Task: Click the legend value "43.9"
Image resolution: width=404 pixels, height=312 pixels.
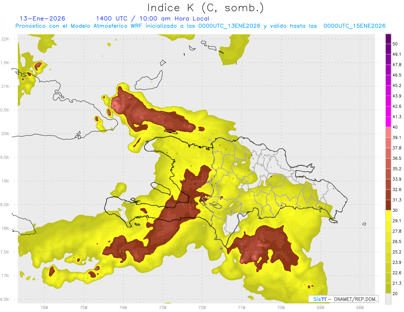Action: [397, 96]
